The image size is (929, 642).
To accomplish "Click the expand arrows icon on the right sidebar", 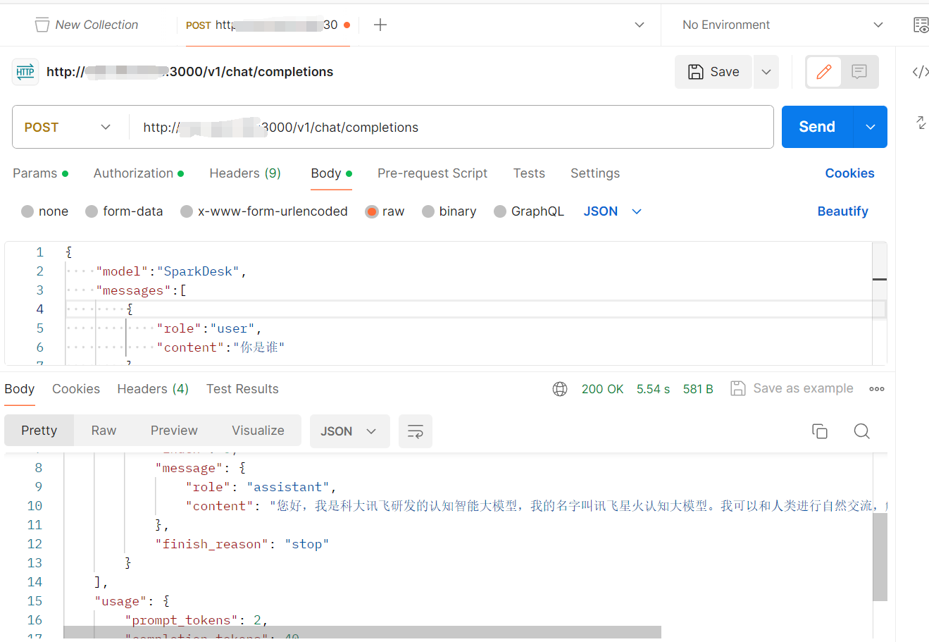I will coord(921,122).
